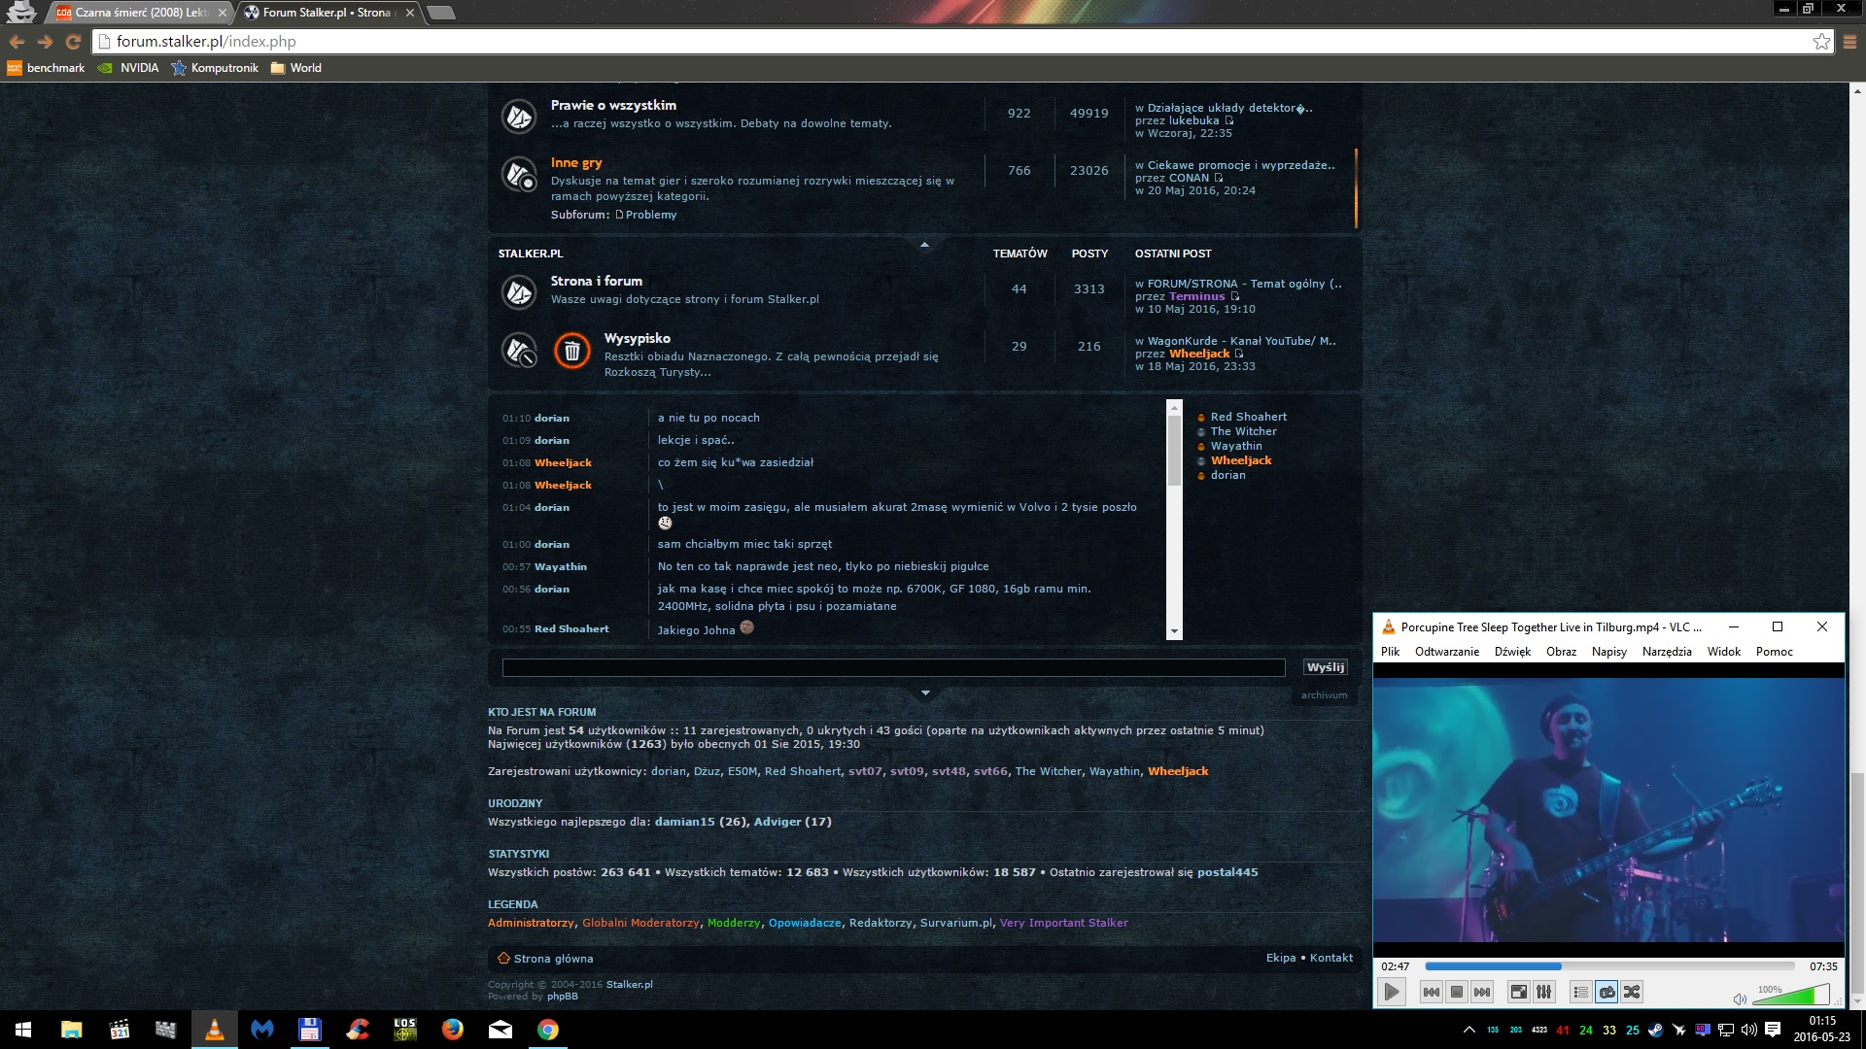Open Chrome hamburger menu
1866x1049 pixels.
(x=1849, y=42)
